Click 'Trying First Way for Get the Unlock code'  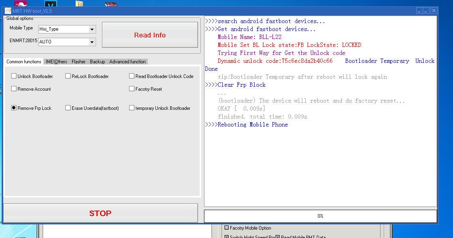pos(281,53)
